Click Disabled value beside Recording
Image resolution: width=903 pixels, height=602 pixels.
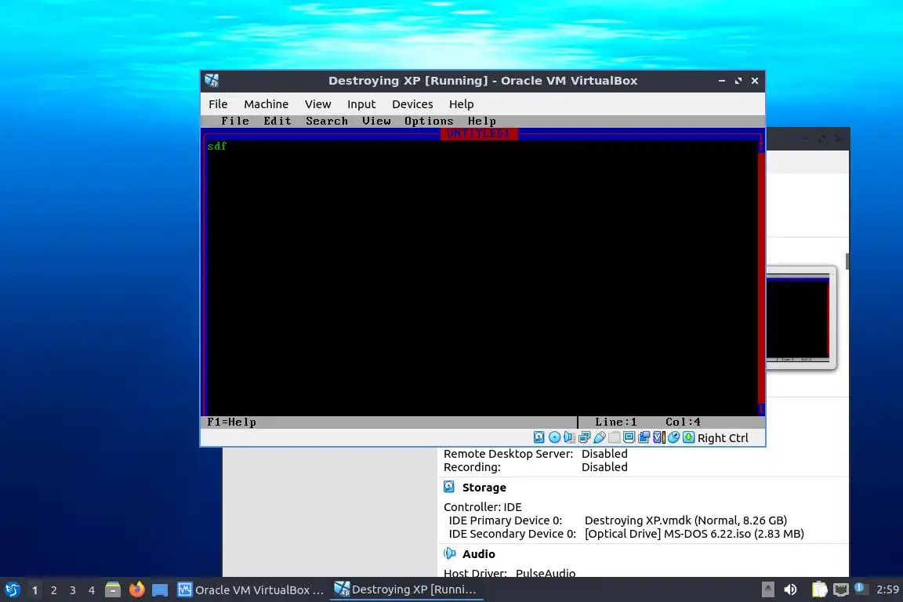[x=604, y=467]
